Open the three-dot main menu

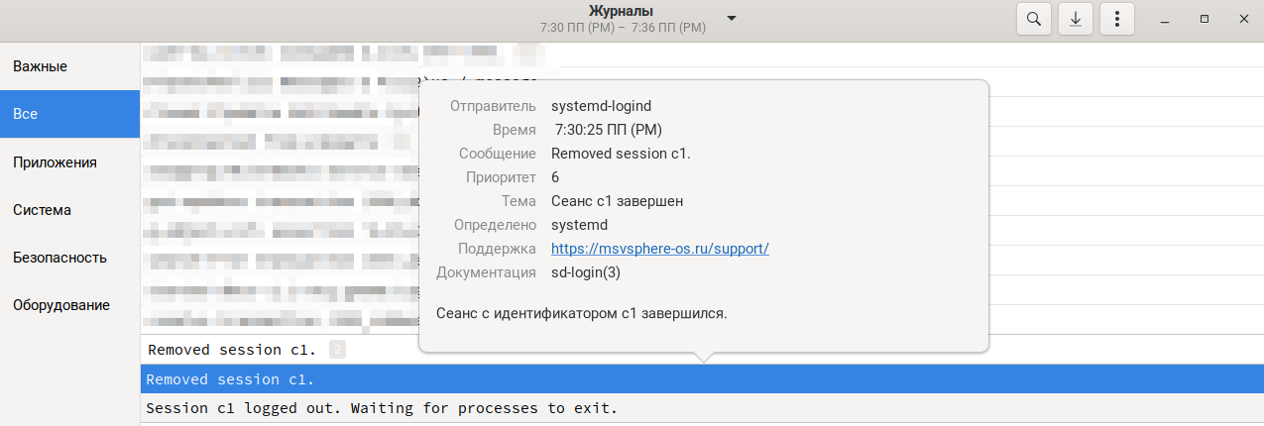[1117, 19]
